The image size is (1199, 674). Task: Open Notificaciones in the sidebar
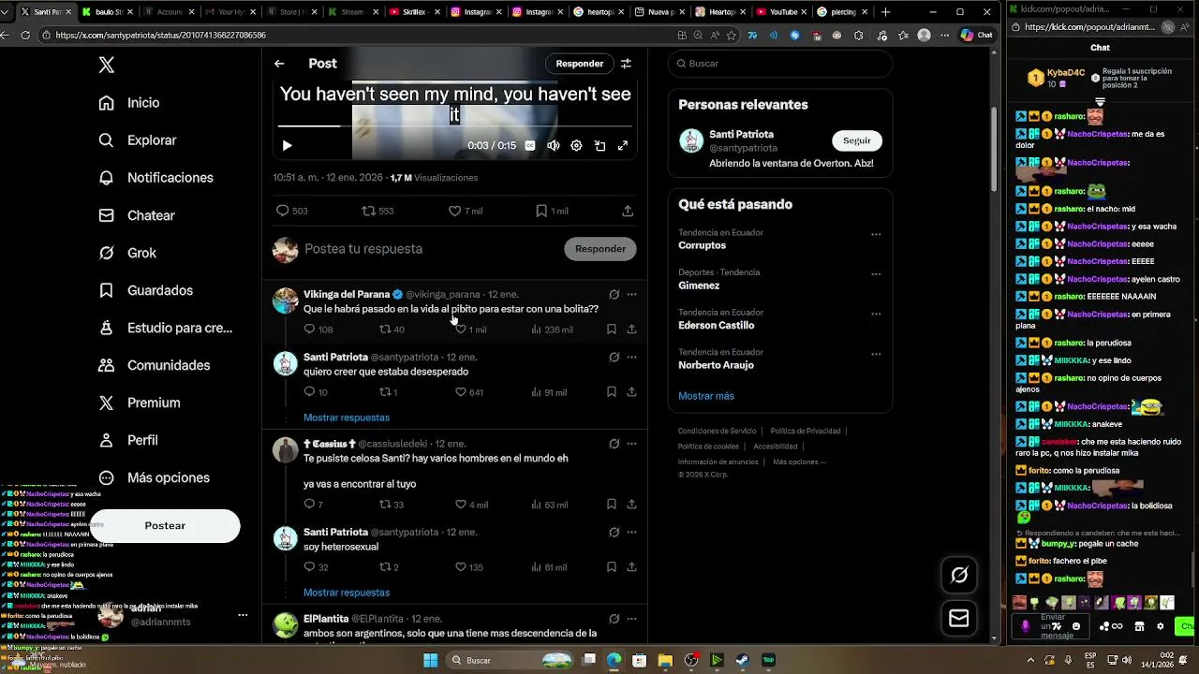coord(157,178)
